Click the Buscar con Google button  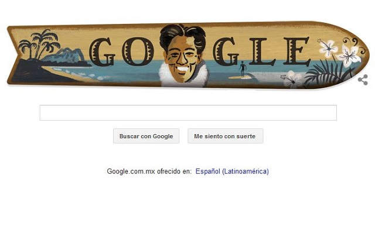coord(146,136)
